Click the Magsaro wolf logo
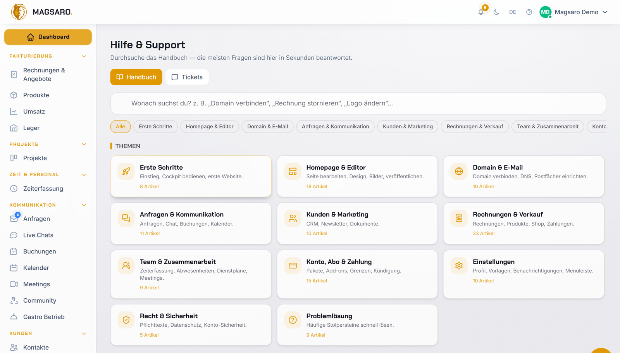 pyautogui.click(x=19, y=12)
